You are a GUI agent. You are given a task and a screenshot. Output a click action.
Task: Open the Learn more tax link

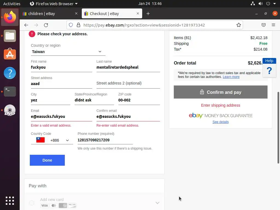pos(231,77)
